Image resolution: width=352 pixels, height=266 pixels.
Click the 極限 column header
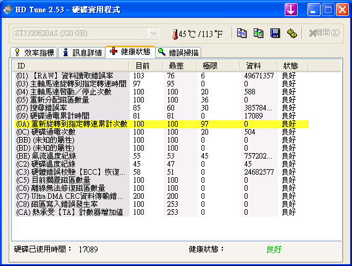tap(218, 65)
